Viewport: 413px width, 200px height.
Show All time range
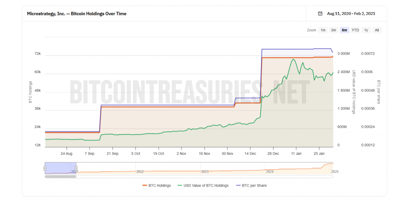click(376, 30)
